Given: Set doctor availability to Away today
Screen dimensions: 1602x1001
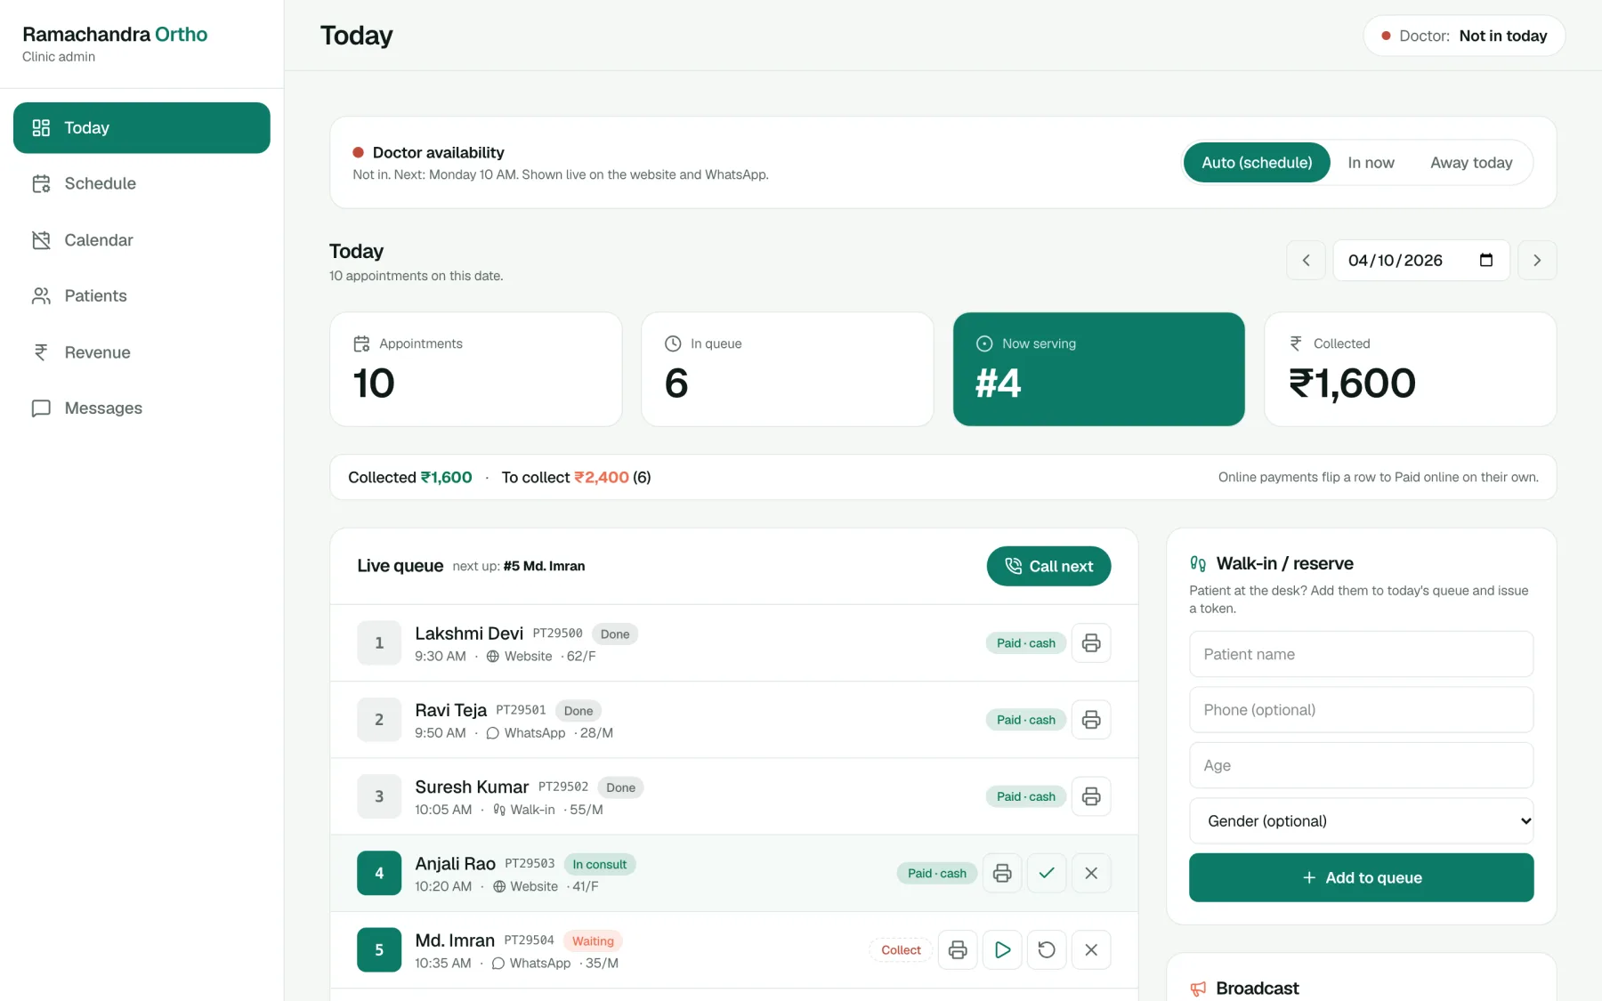Looking at the screenshot, I should click(x=1471, y=163).
